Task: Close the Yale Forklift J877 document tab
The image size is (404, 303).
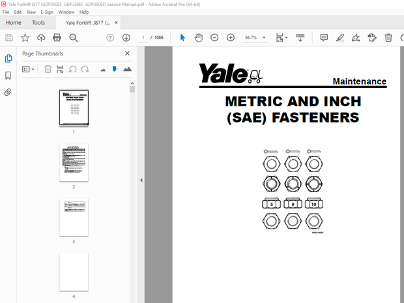Action: (116, 23)
